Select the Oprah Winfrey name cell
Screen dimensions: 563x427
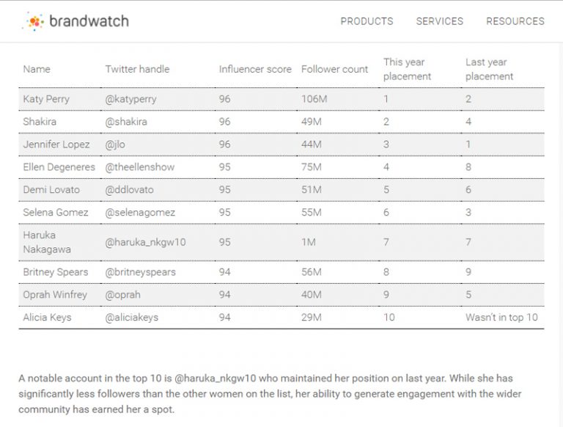55,295
